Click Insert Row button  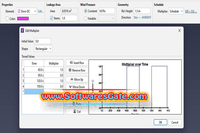pos(77,63)
